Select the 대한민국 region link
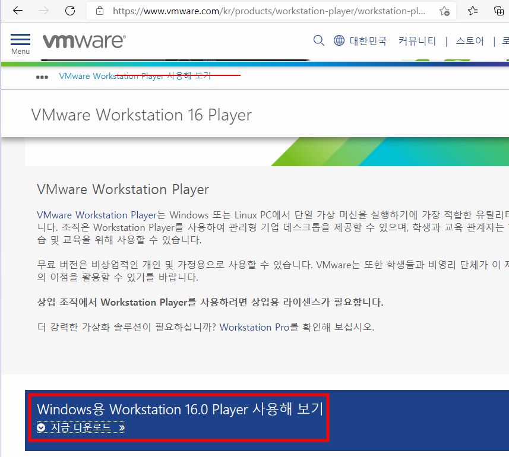This screenshot has height=457, width=509. pyautogui.click(x=368, y=41)
